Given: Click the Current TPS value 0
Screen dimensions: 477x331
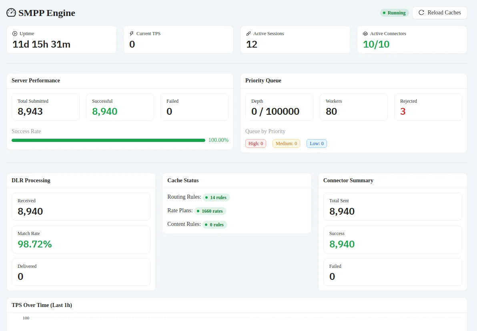Looking at the screenshot, I should 132,44.
